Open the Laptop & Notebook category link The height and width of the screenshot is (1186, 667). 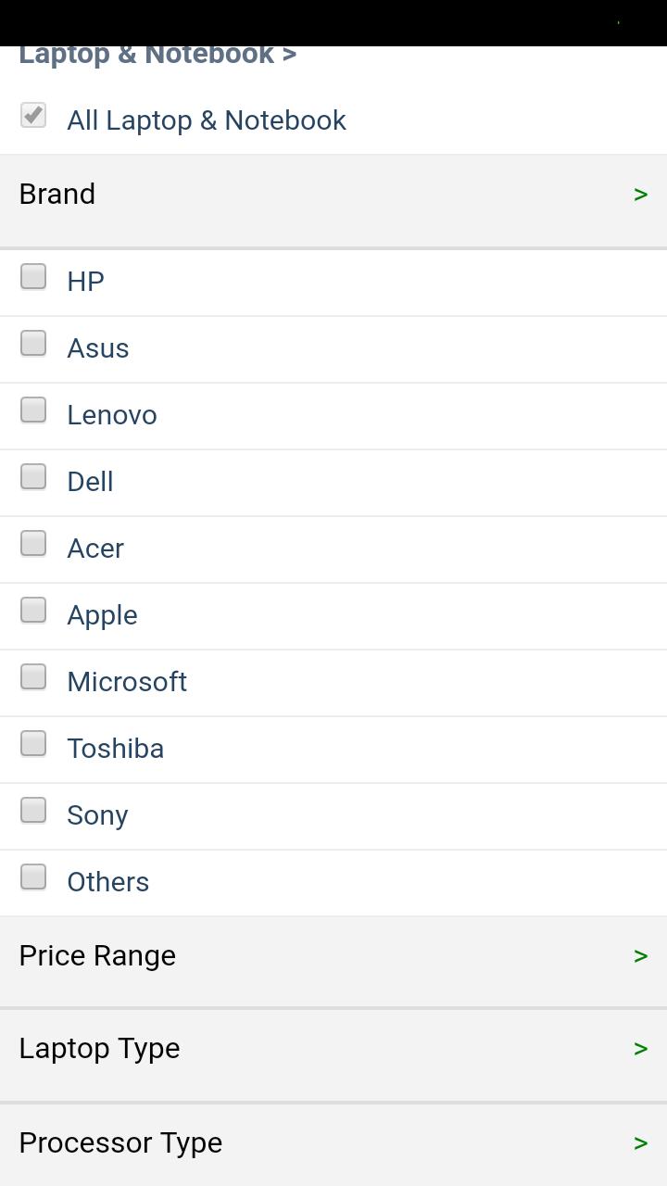[x=157, y=54]
